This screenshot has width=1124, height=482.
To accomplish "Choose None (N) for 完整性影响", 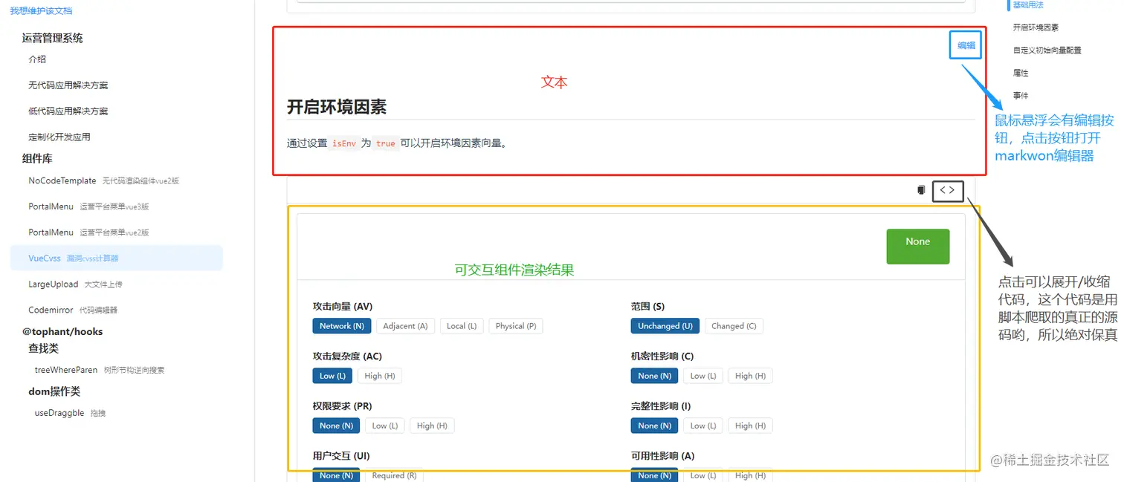I will click(x=654, y=425).
